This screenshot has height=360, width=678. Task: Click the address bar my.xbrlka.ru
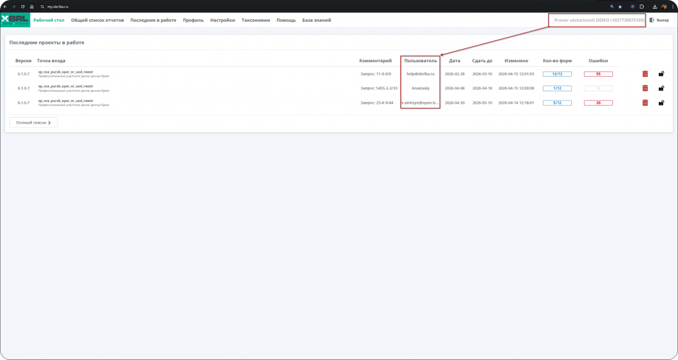click(58, 7)
